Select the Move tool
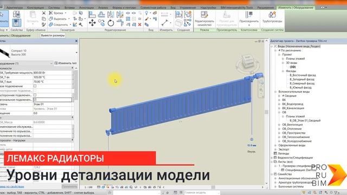 point(92,23)
